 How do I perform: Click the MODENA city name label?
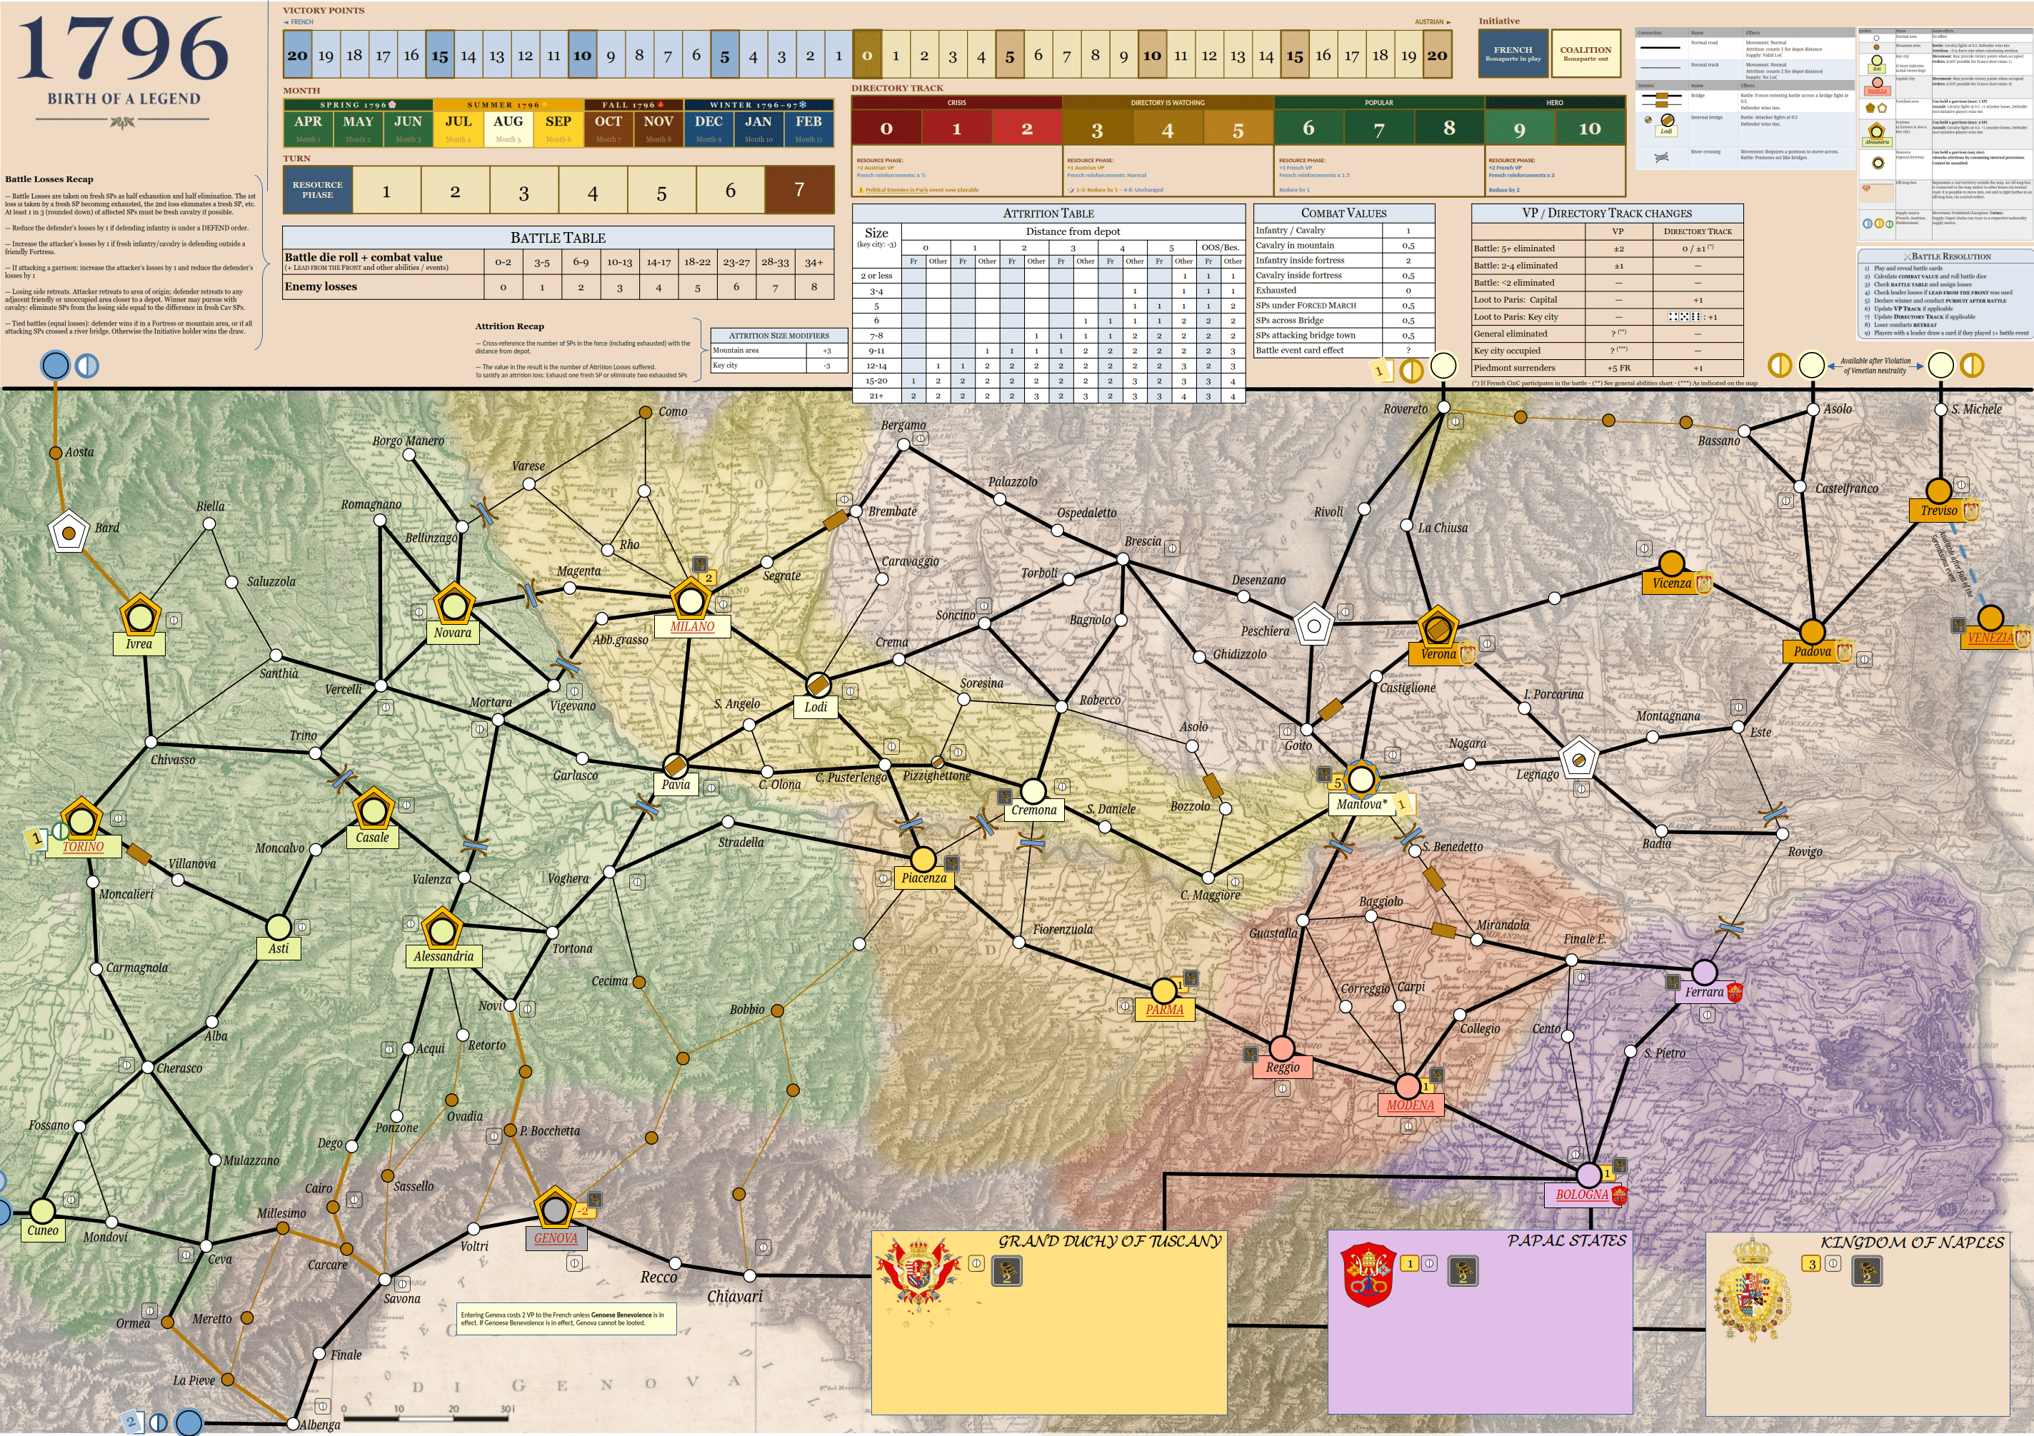coord(1410,1105)
